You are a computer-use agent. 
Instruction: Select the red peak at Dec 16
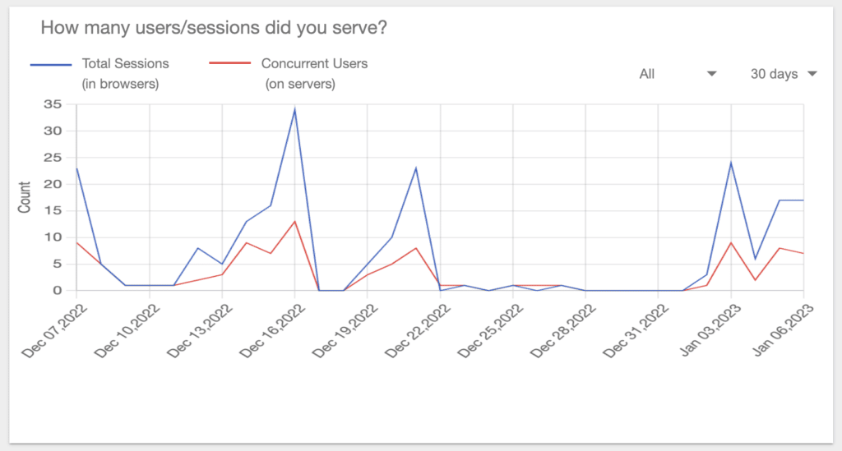coord(294,221)
